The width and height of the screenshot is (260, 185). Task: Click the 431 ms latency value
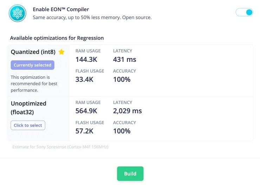[124, 59]
